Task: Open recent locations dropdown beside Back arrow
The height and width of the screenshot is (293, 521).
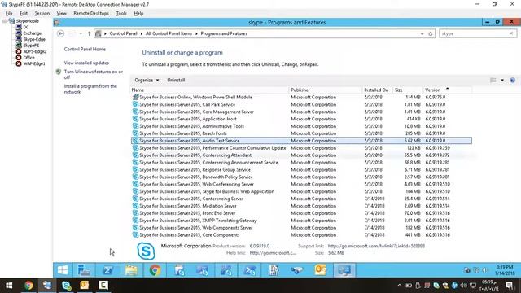Action: tap(81, 33)
